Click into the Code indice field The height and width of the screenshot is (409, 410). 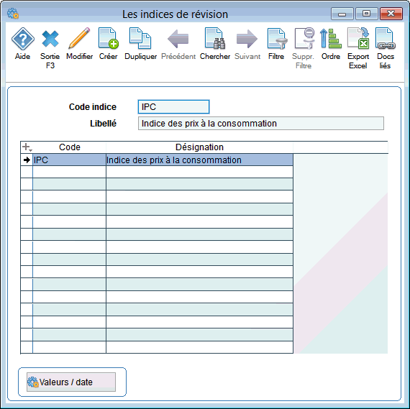click(173, 106)
